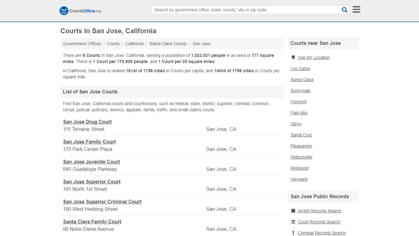Open Fremont courts link
Screen dimensions: 419x236
[x=298, y=102]
